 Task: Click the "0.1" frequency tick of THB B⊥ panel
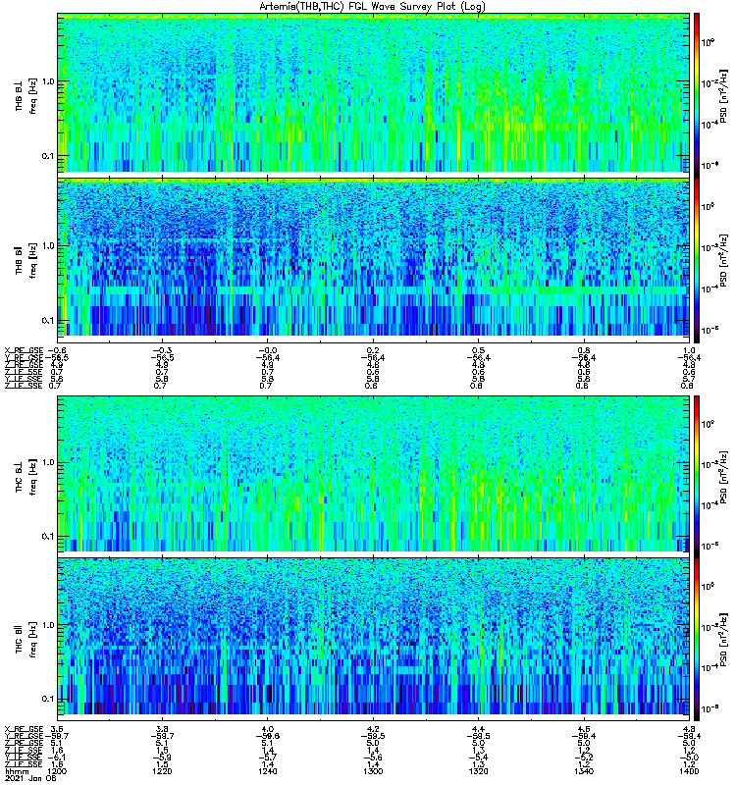pos(48,156)
